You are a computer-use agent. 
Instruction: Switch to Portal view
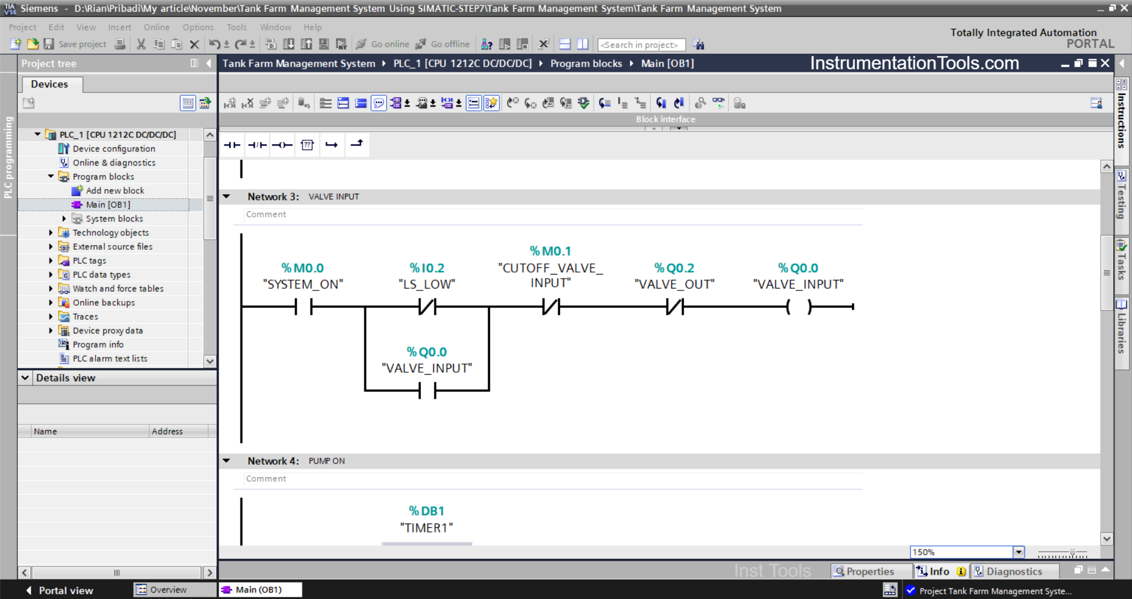pos(60,590)
